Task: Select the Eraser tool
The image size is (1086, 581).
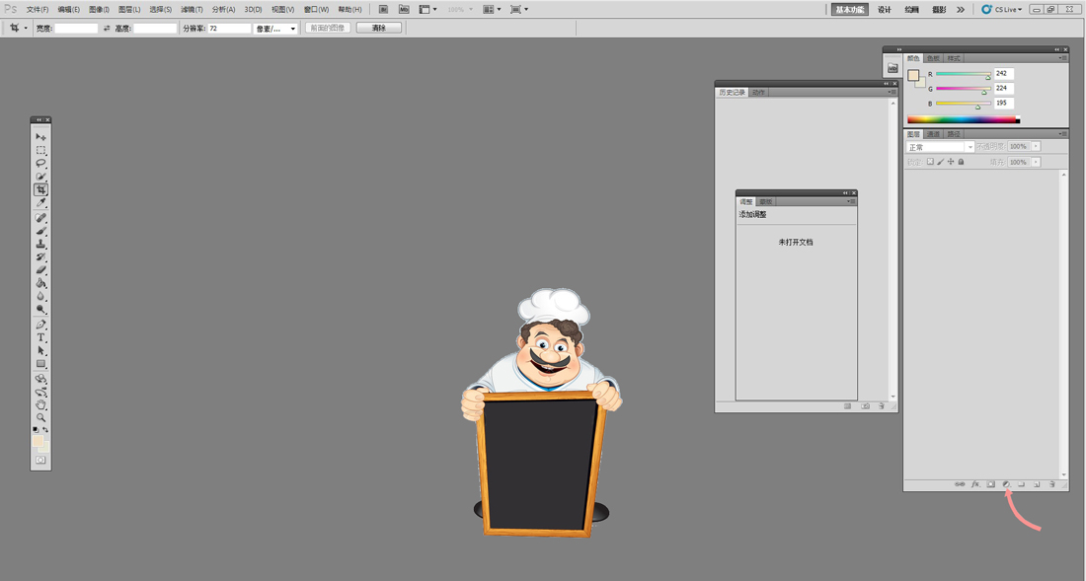Action: [40, 270]
